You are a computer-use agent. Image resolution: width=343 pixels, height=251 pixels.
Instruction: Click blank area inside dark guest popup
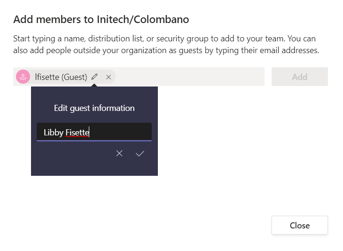[x=94, y=166]
